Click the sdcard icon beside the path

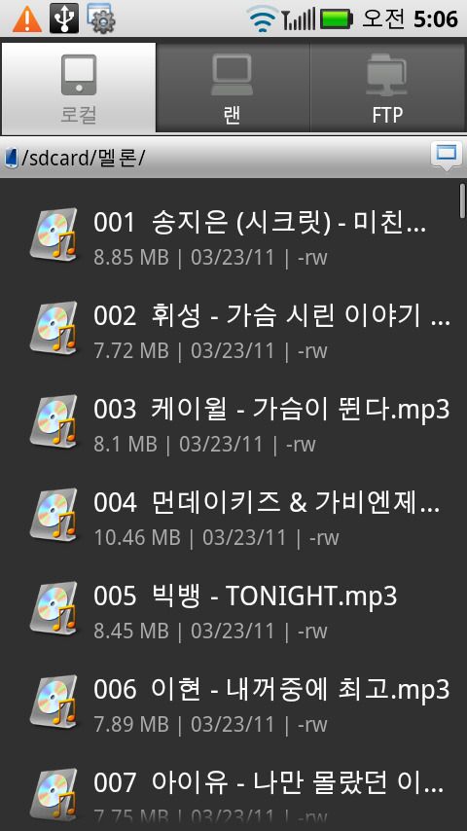pyautogui.click(x=11, y=158)
